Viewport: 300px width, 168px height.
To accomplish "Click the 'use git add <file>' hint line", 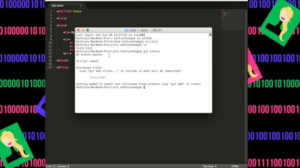I will pos(130,71).
